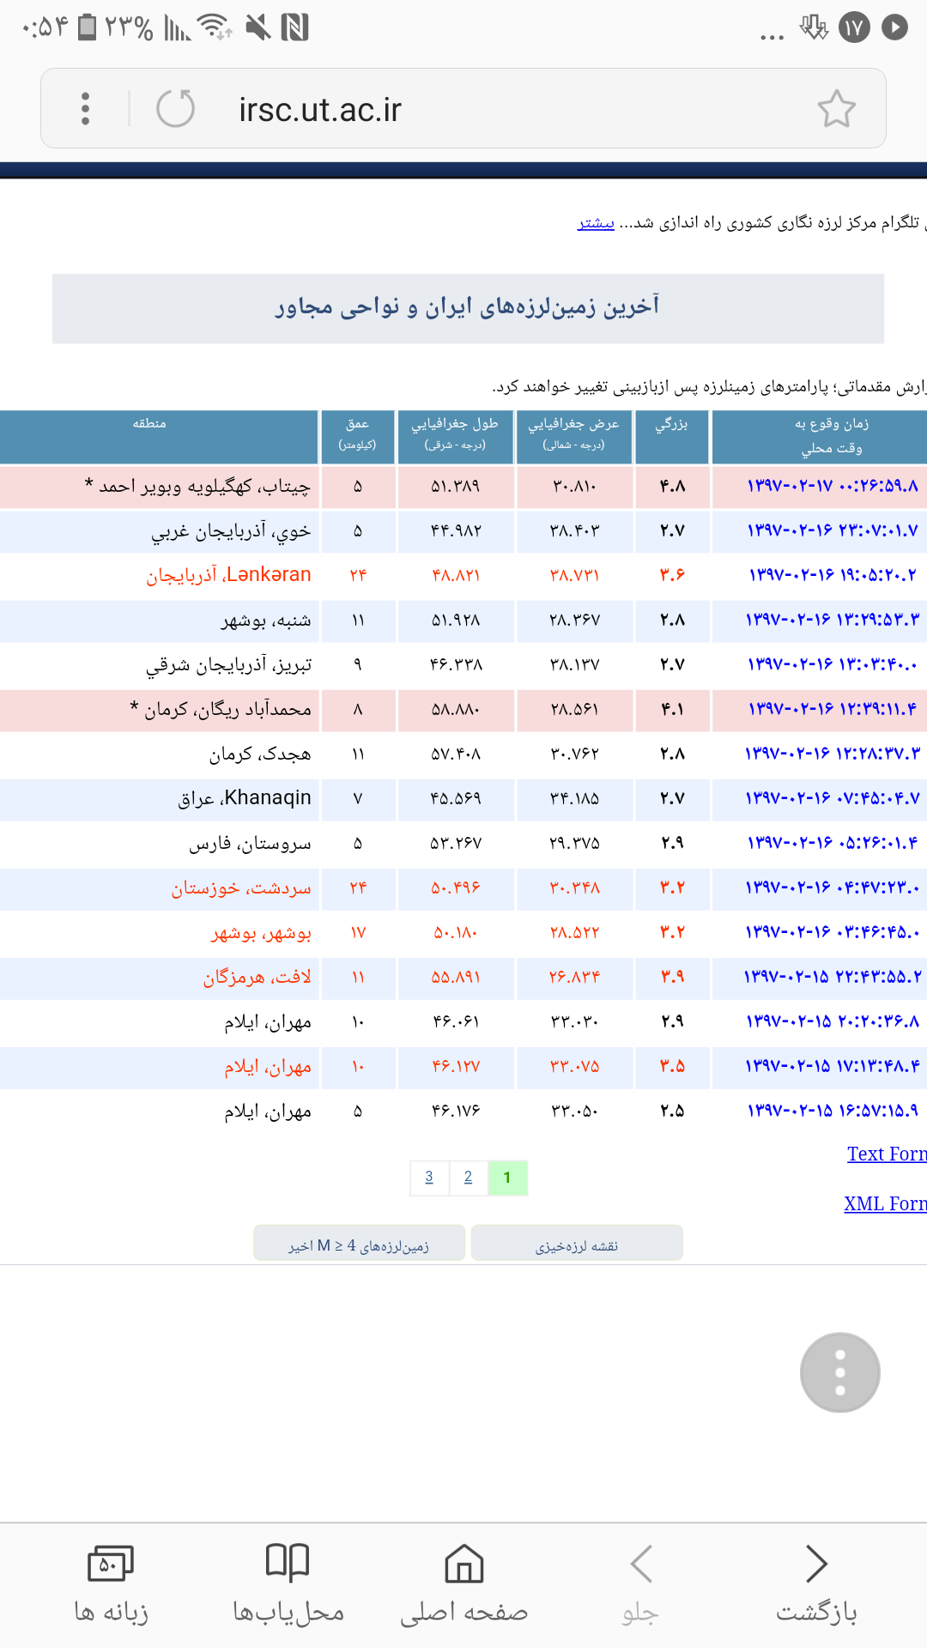Viewport: 927px width, 1648px height.
Task: Open earthquake event at 12:39:11.4
Action: tap(833, 709)
